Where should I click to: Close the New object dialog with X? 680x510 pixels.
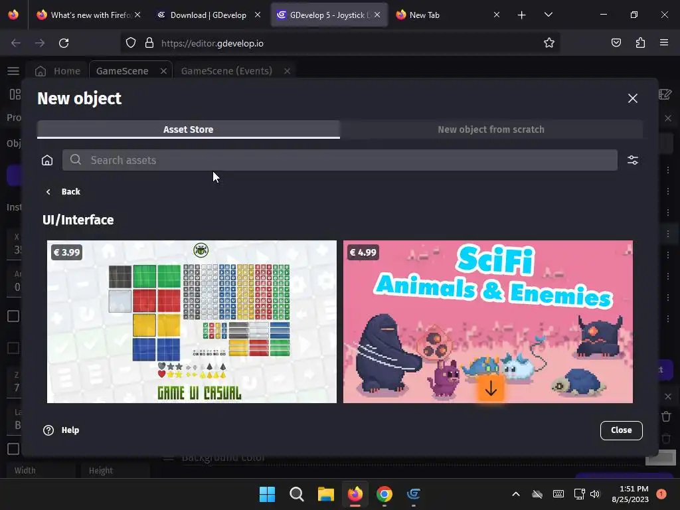click(633, 98)
